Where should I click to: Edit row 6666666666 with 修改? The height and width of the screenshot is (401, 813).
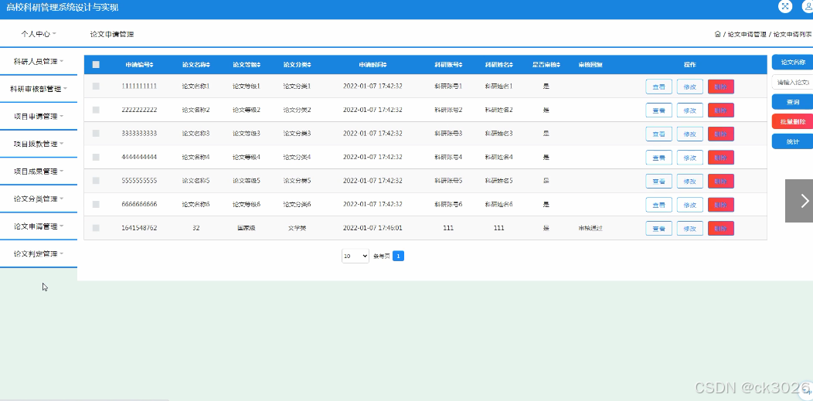(x=689, y=205)
